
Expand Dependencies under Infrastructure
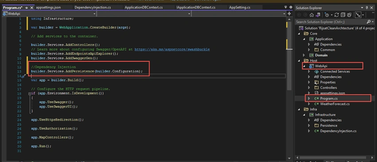coord(309,120)
